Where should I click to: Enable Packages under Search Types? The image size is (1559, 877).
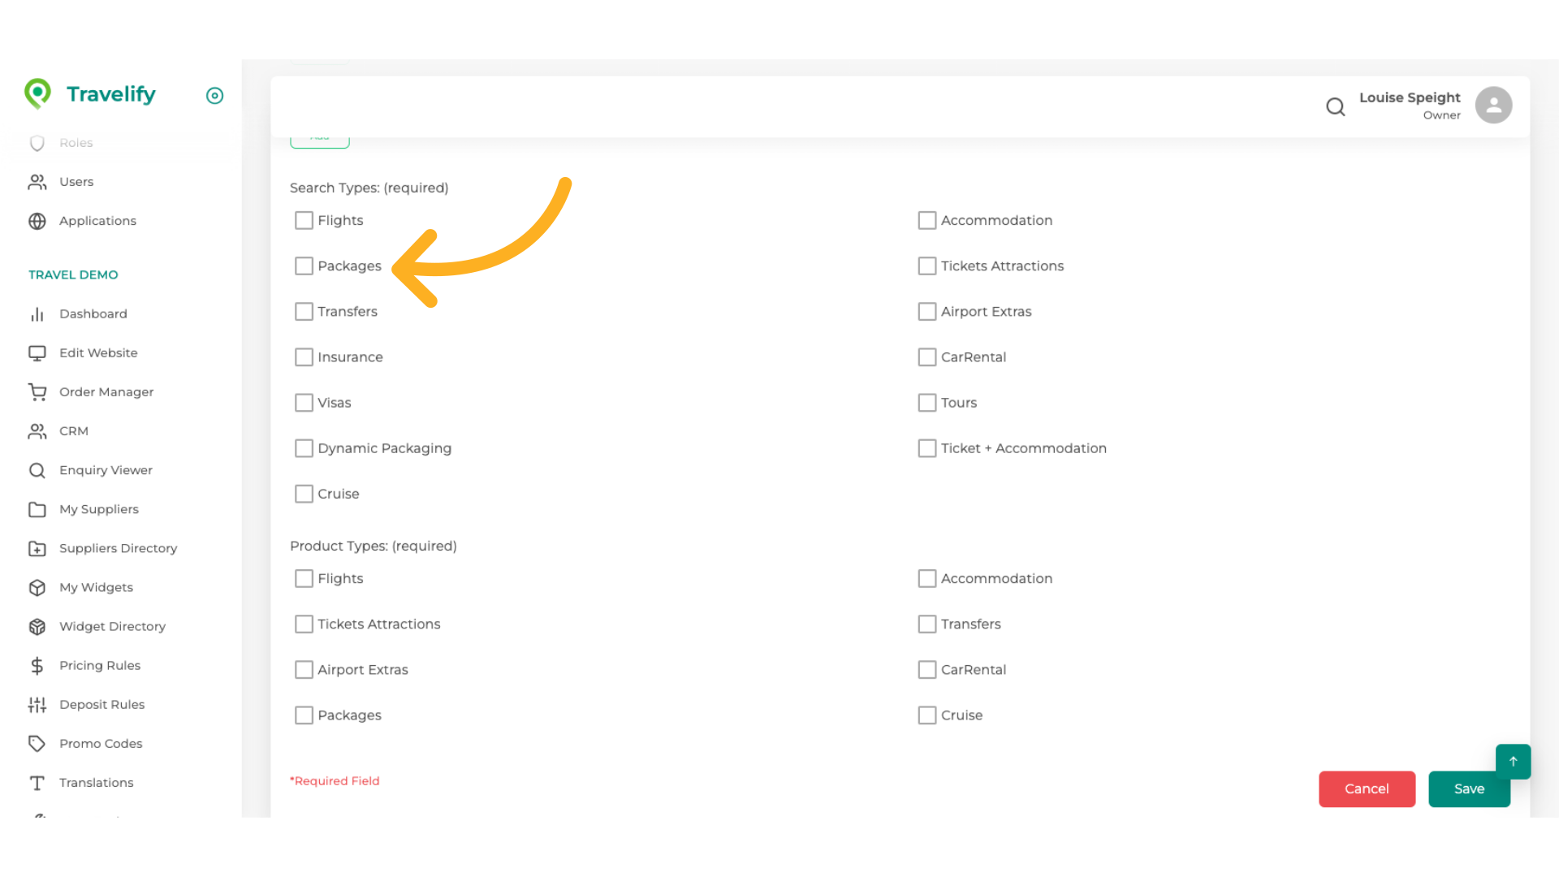304,266
